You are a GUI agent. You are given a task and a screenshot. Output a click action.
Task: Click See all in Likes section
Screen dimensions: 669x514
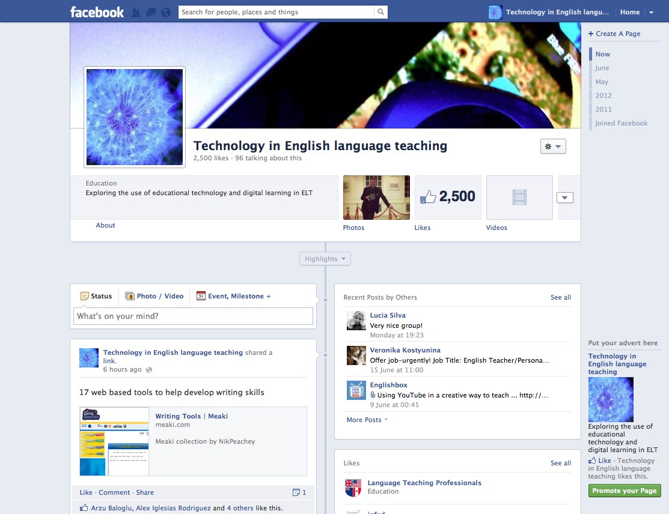561,464
